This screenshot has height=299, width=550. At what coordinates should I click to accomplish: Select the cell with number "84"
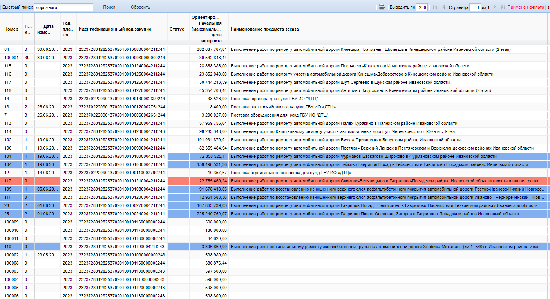click(11, 49)
